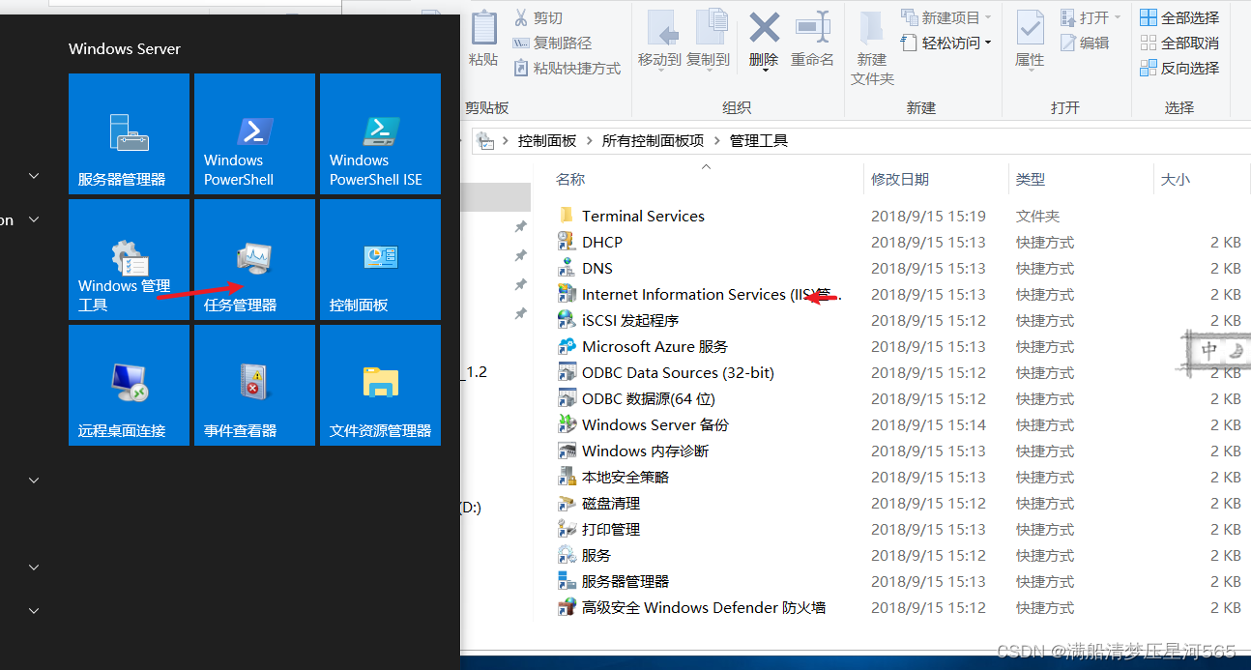Click the 移动到 ribbon button
Image resolution: width=1251 pixels, height=670 pixels.
[x=659, y=39]
